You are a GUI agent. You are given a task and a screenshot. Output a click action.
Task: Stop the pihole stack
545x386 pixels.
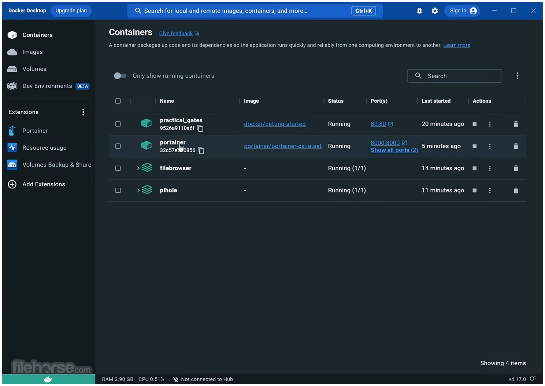pyautogui.click(x=474, y=190)
